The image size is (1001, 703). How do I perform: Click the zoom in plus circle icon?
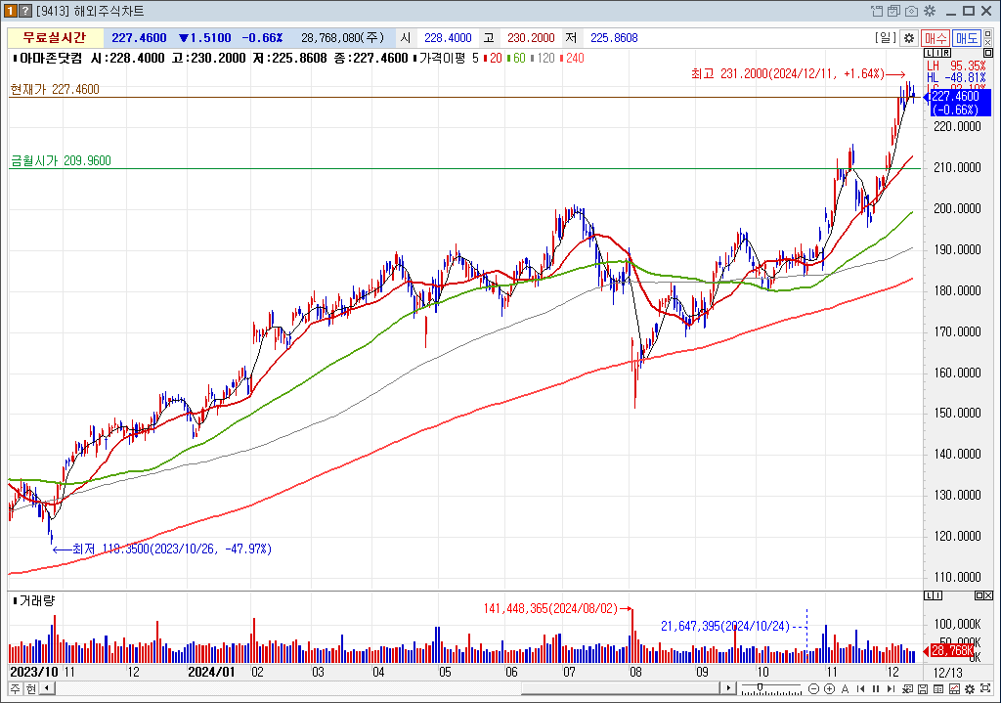pyautogui.click(x=829, y=689)
